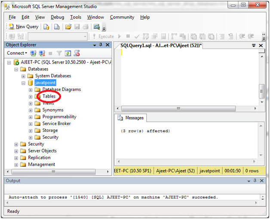Collapse the javatpoint database node
Screen dimensions: 270x219
point(23,83)
